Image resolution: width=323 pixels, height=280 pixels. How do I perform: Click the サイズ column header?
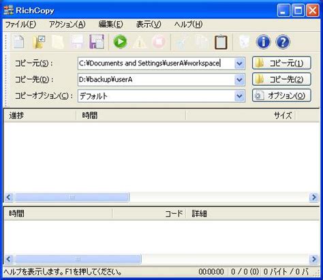pos(241,116)
